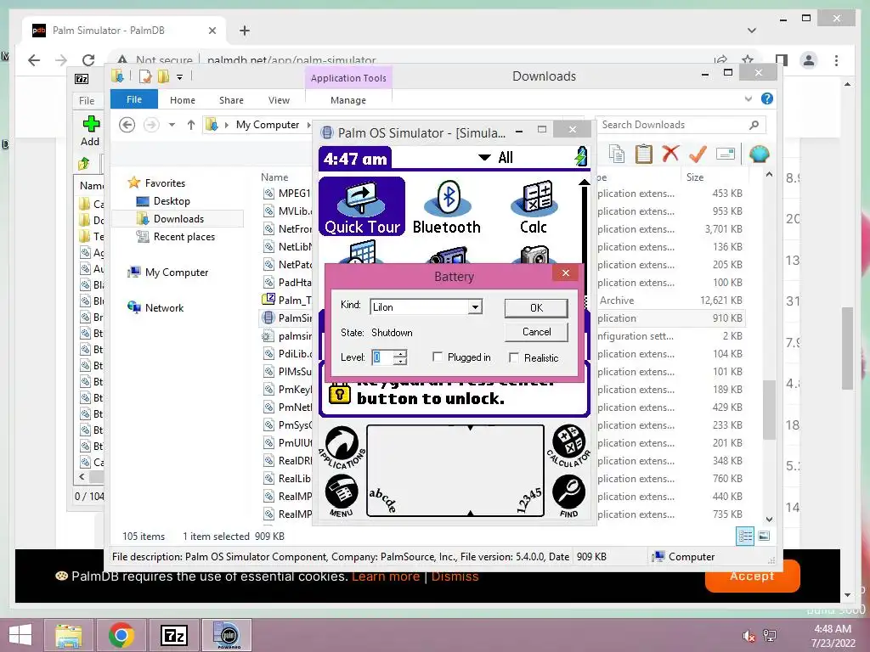Click the Learn more cookie link
This screenshot has width=870, height=652.
386,576
